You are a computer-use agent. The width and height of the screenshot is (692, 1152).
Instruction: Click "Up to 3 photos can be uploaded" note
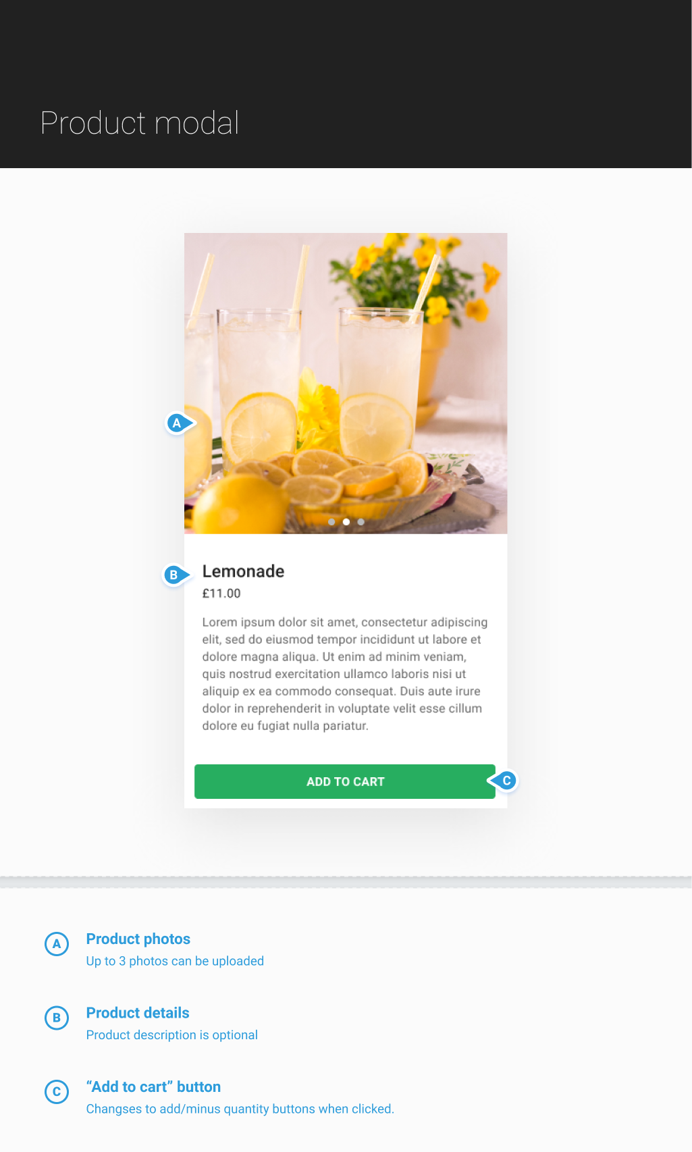(x=175, y=961)
